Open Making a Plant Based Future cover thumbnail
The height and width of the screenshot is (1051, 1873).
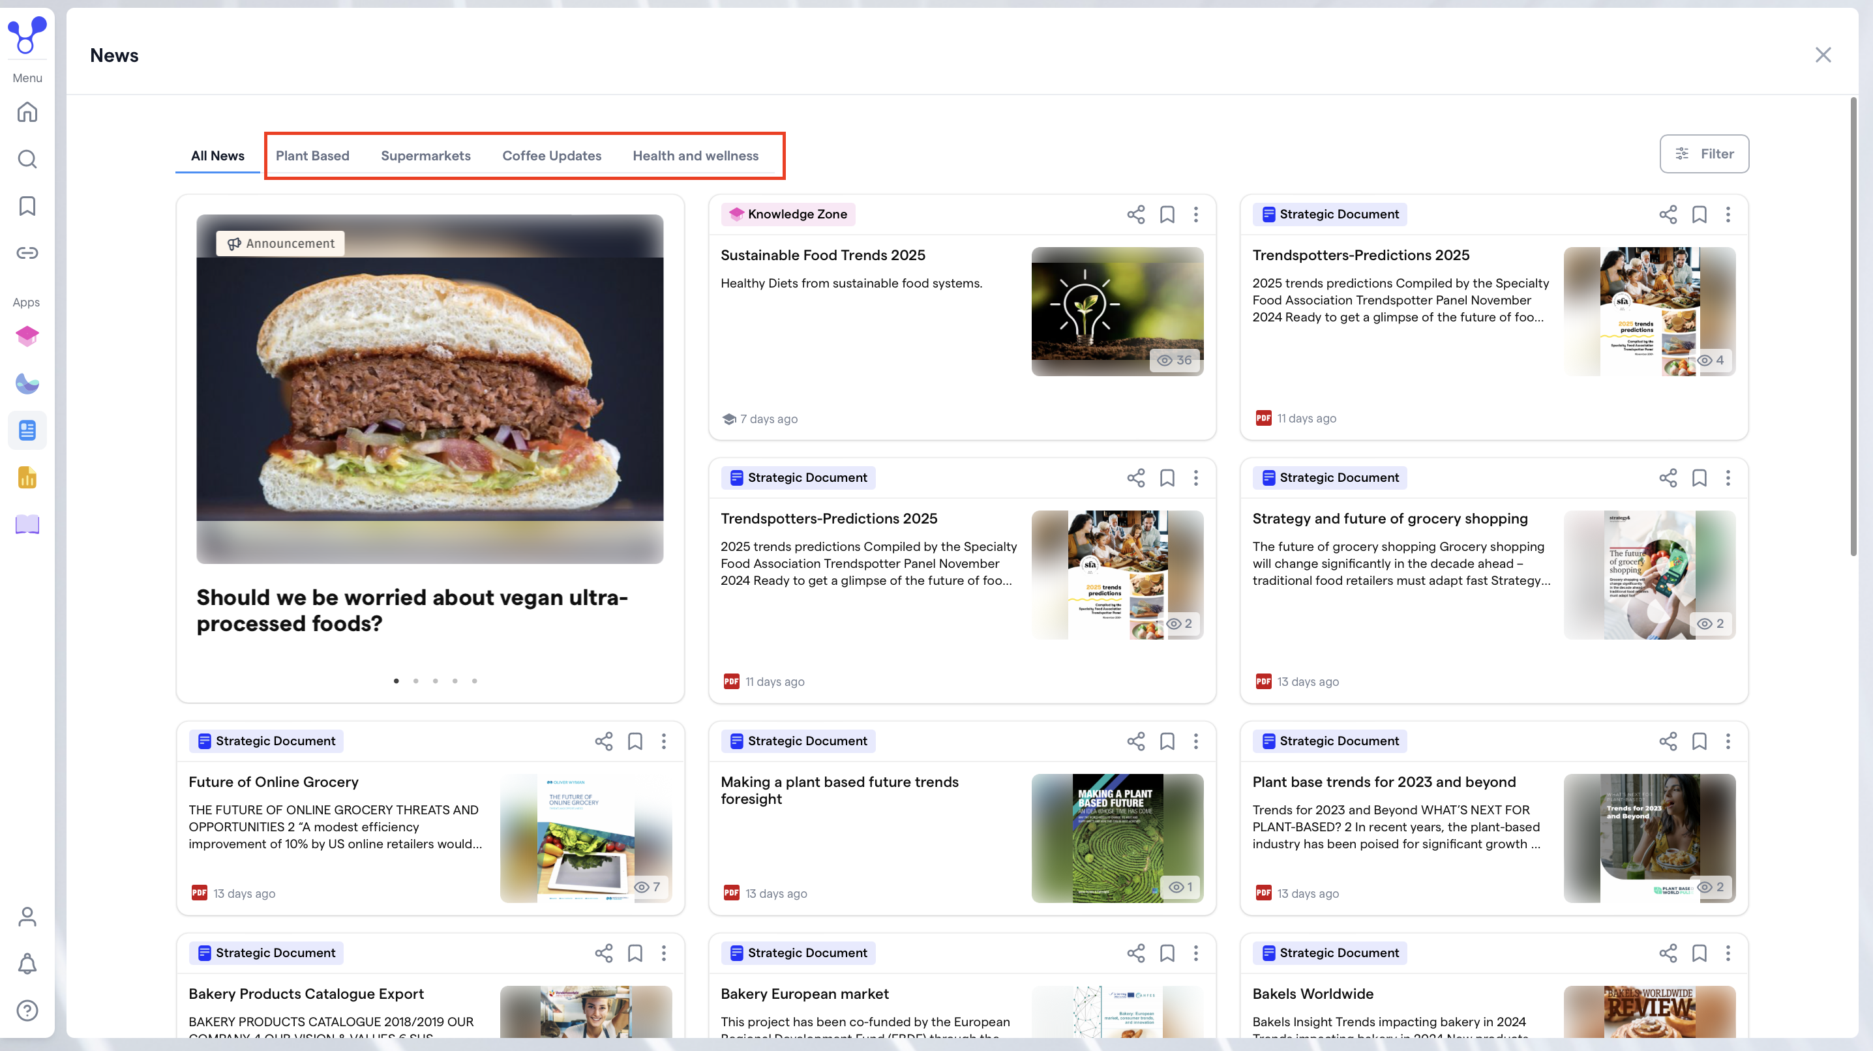tap(1118, 838)
